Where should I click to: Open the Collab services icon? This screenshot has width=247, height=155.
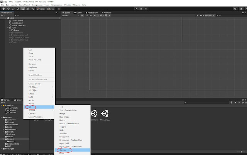pos(235,9)
